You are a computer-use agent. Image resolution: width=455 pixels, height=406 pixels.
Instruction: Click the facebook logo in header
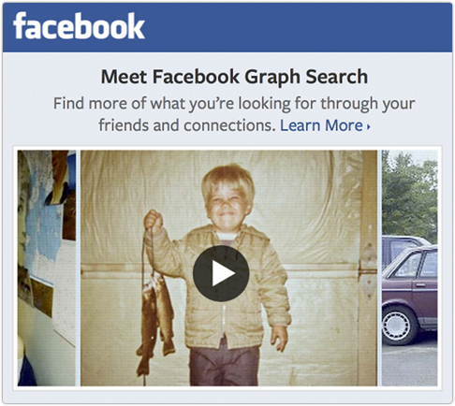point(79,26)
